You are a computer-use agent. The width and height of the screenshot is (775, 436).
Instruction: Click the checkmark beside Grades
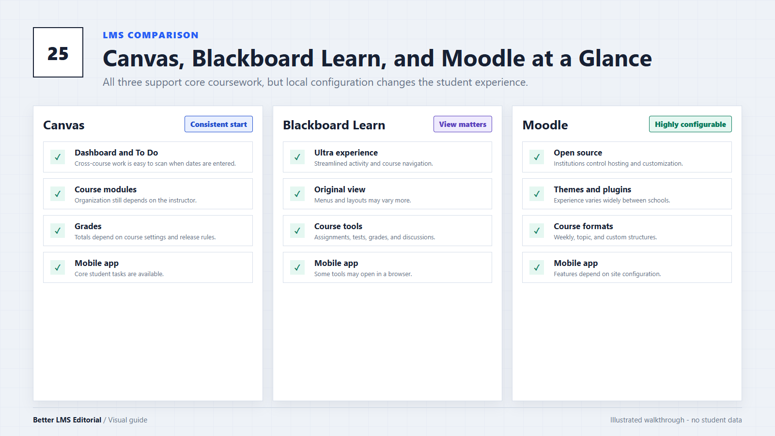(x=58, y=231)
